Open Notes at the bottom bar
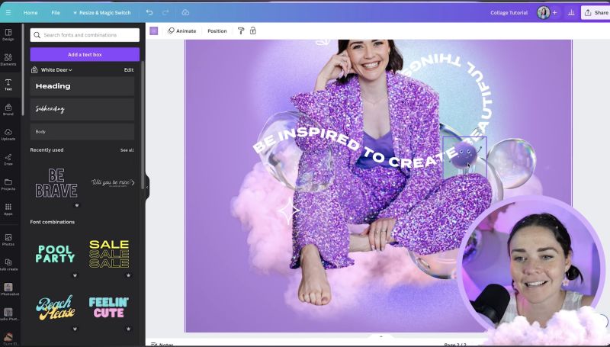The height and width of the screenshot is (347, 610). click(162, 344)
